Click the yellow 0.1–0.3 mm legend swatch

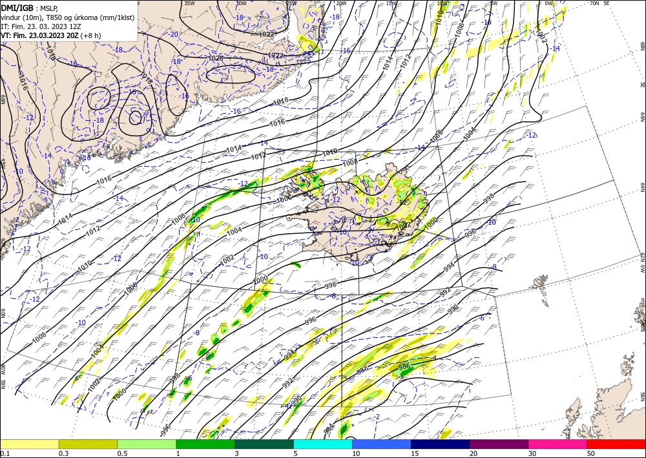[29, 444]
